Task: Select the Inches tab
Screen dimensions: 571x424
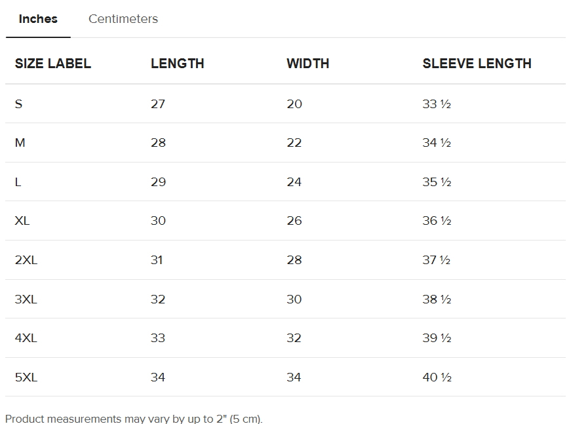Action: (38, 19)
